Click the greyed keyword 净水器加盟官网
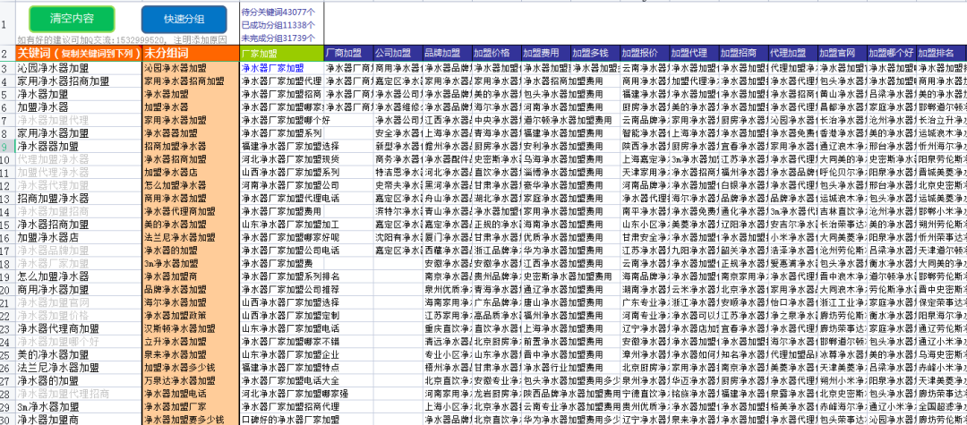Viewport: 967px width, 425px height. coord(79,302)
